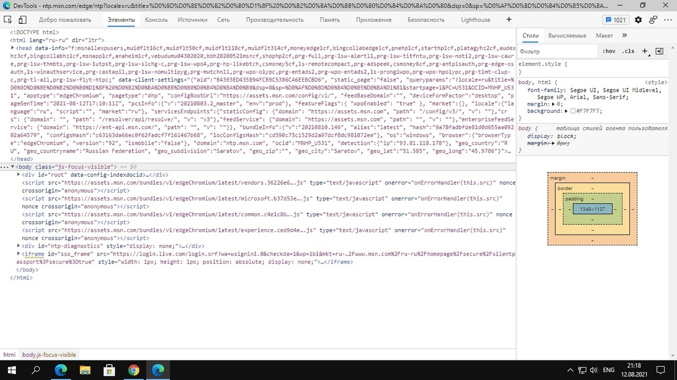677x380 pixels.
Task: Activate the inspect element picker tool
Action: pos(8,20)
